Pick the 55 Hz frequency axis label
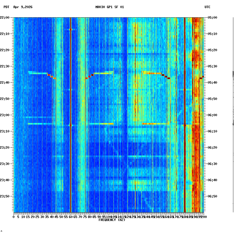 (x=66, y=217)
